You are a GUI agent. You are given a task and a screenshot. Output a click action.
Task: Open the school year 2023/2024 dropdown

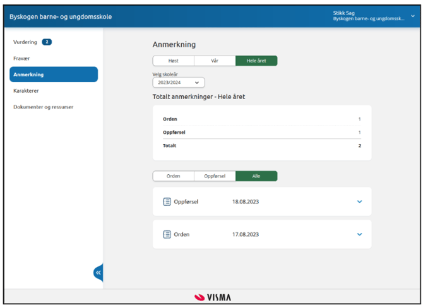tap(179, 83)
